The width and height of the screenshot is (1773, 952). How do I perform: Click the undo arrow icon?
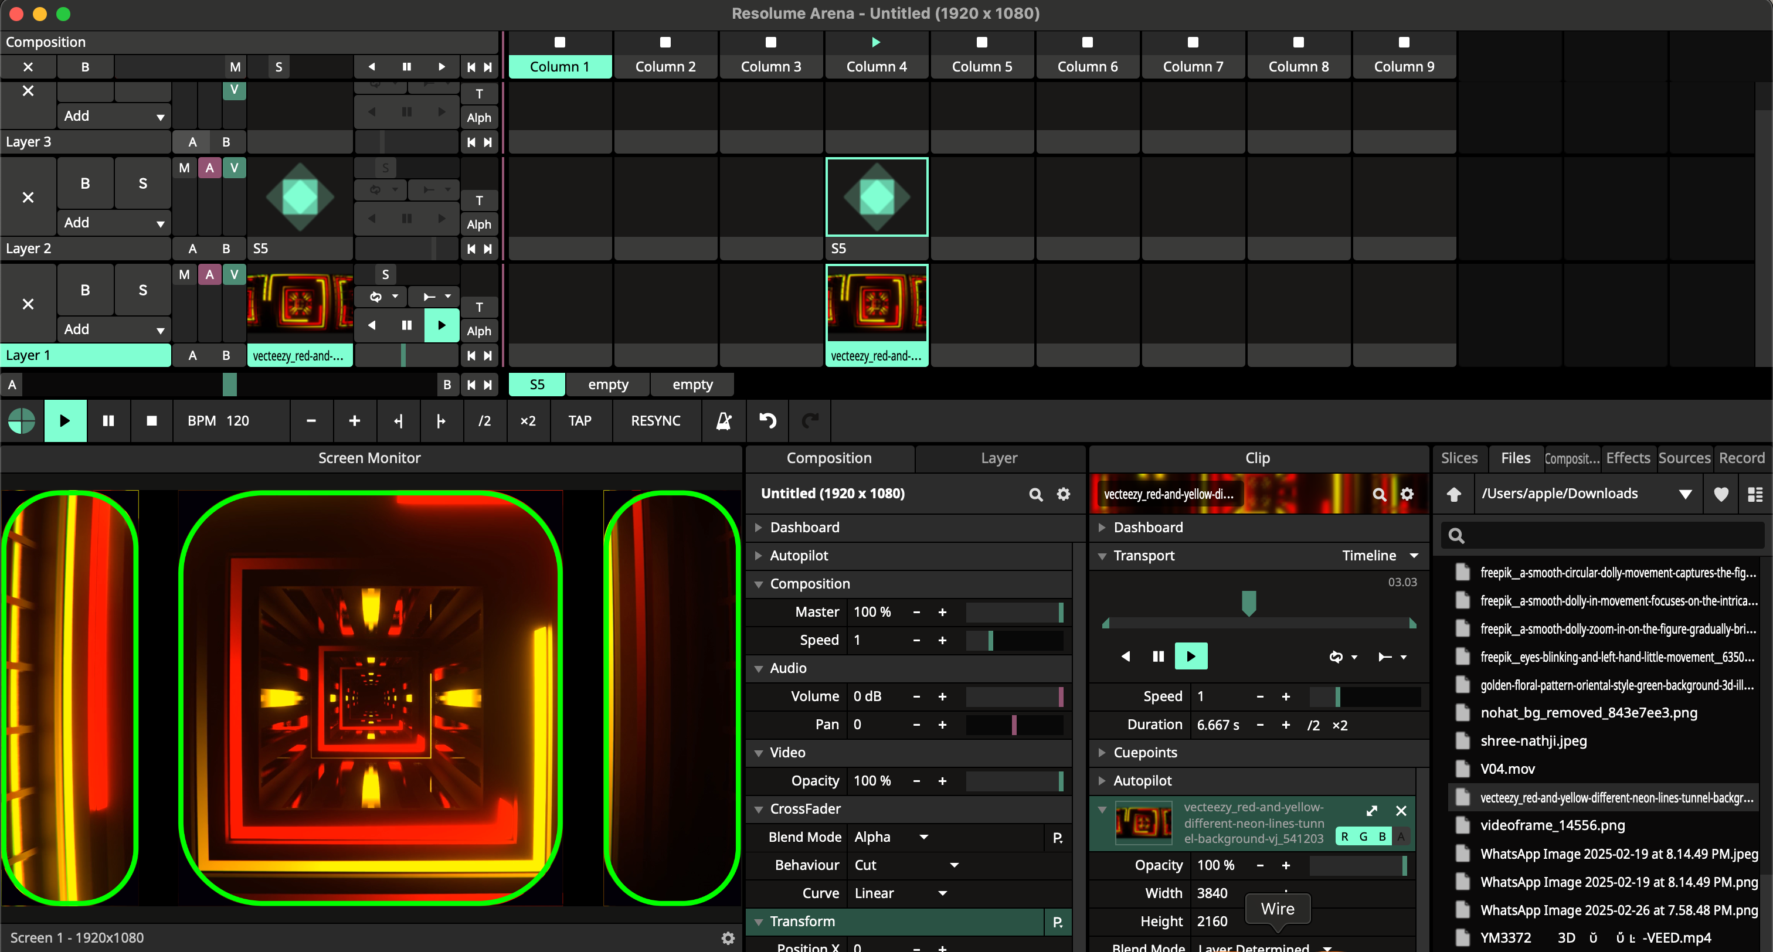pyautogui.click(x=767, y=420)
